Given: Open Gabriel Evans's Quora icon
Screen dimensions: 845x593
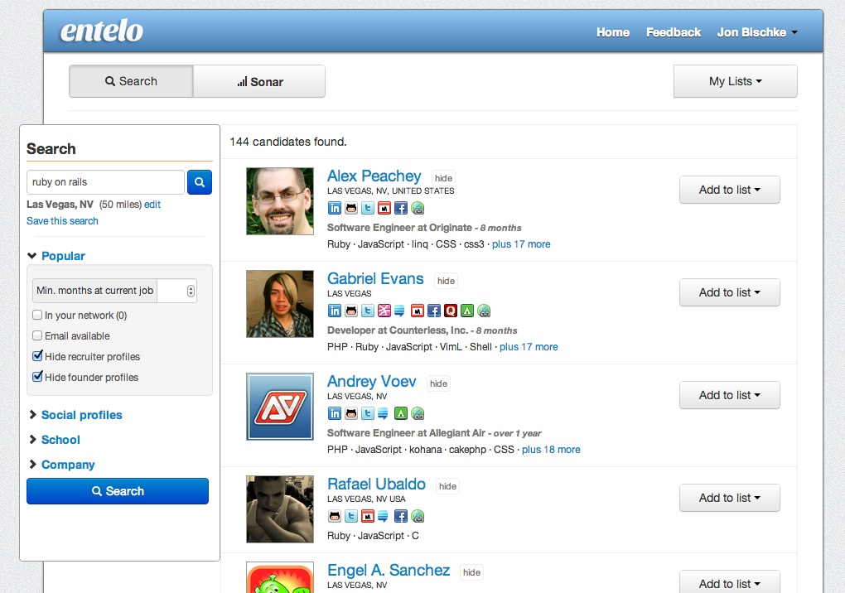Looking at the screenshot, I should (x=451, y=311).
